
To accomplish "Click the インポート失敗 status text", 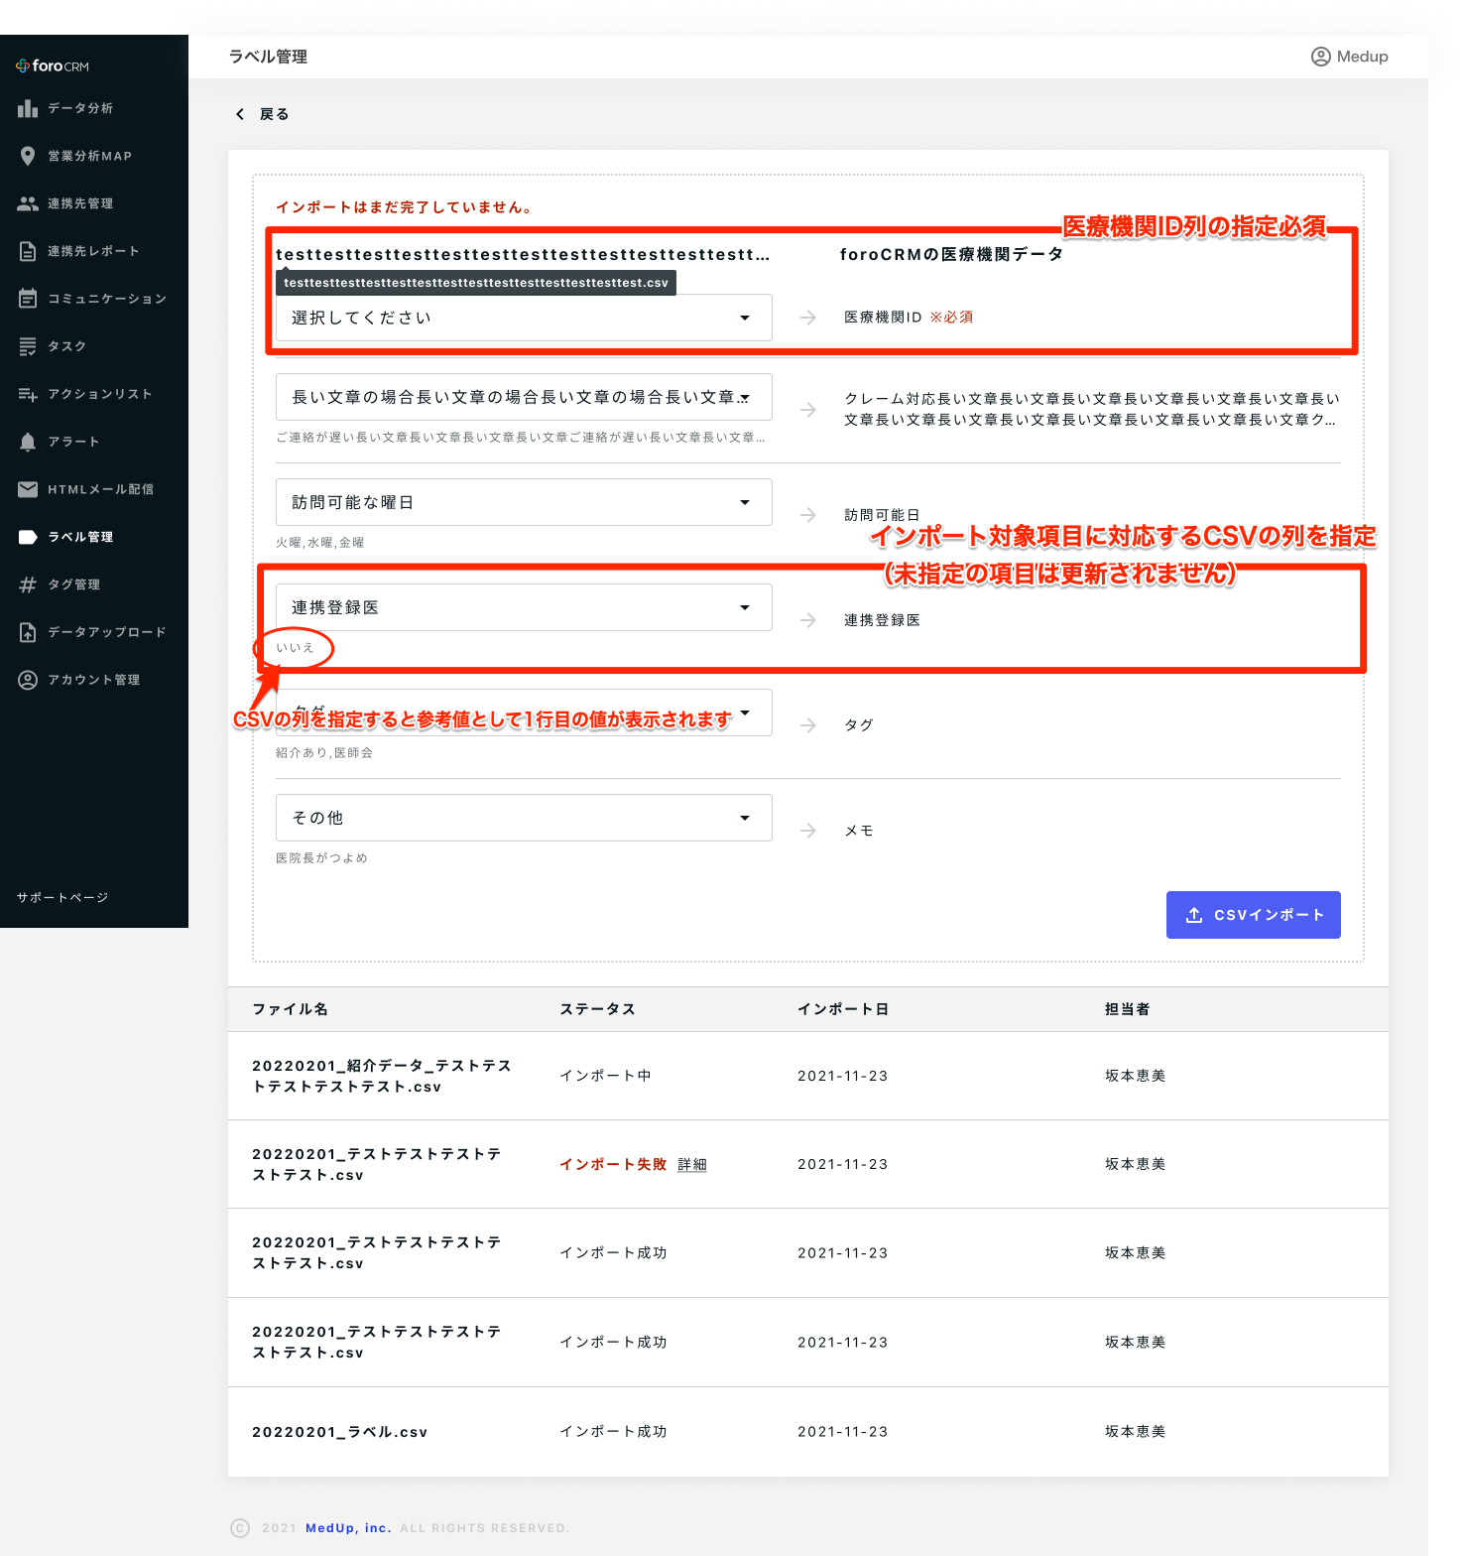I will (613, 1164).
